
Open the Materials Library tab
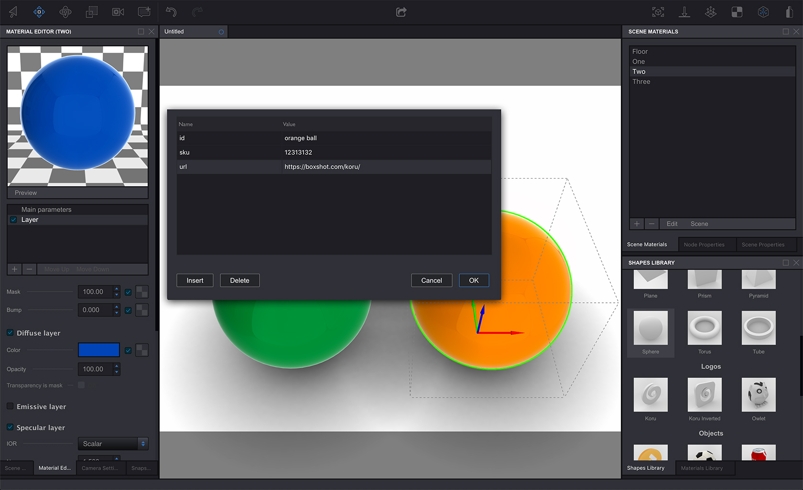702,468
